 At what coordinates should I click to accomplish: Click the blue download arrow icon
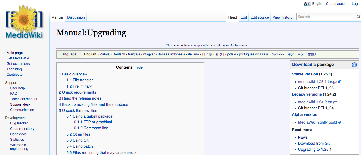tap(354, 65)
